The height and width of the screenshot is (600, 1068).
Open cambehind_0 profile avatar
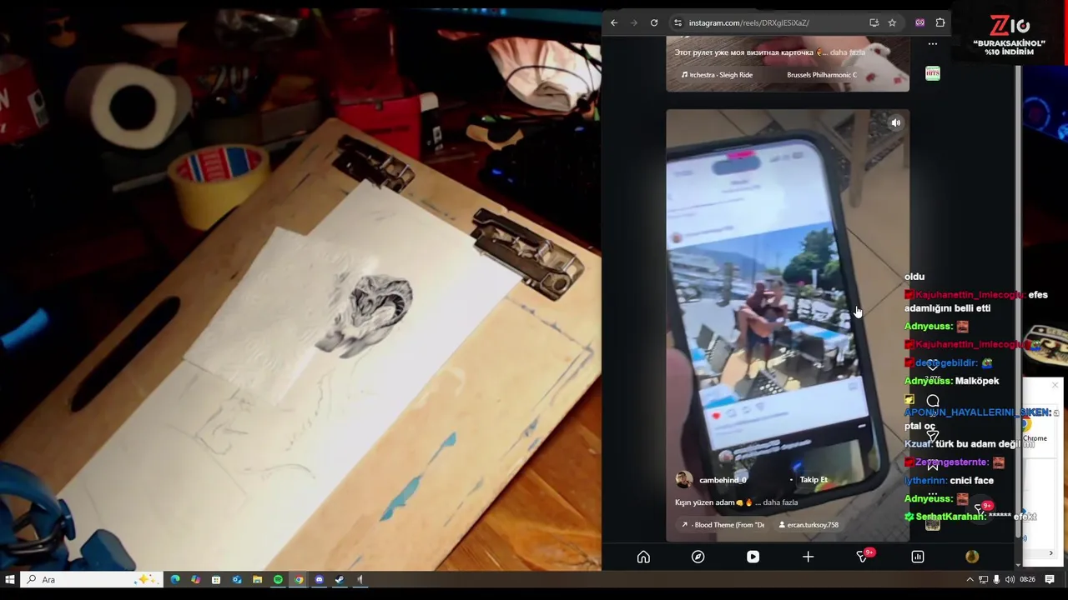(684, 480)
